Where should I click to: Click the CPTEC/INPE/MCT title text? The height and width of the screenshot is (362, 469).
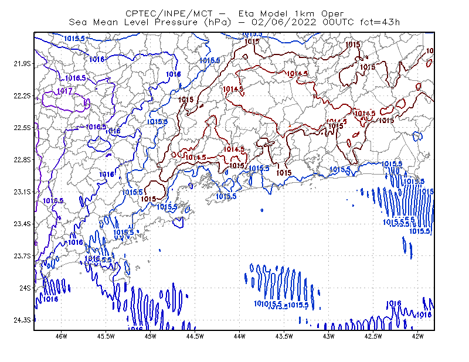(x=169, y=13)
